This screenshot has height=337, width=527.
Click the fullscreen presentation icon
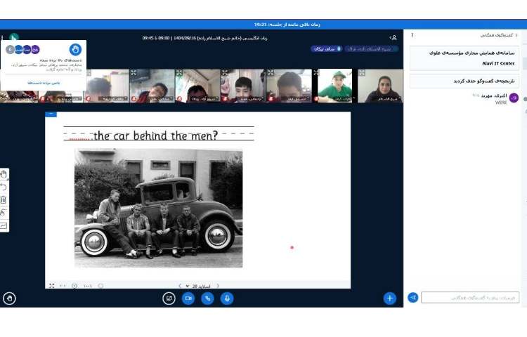pos(51,286)
